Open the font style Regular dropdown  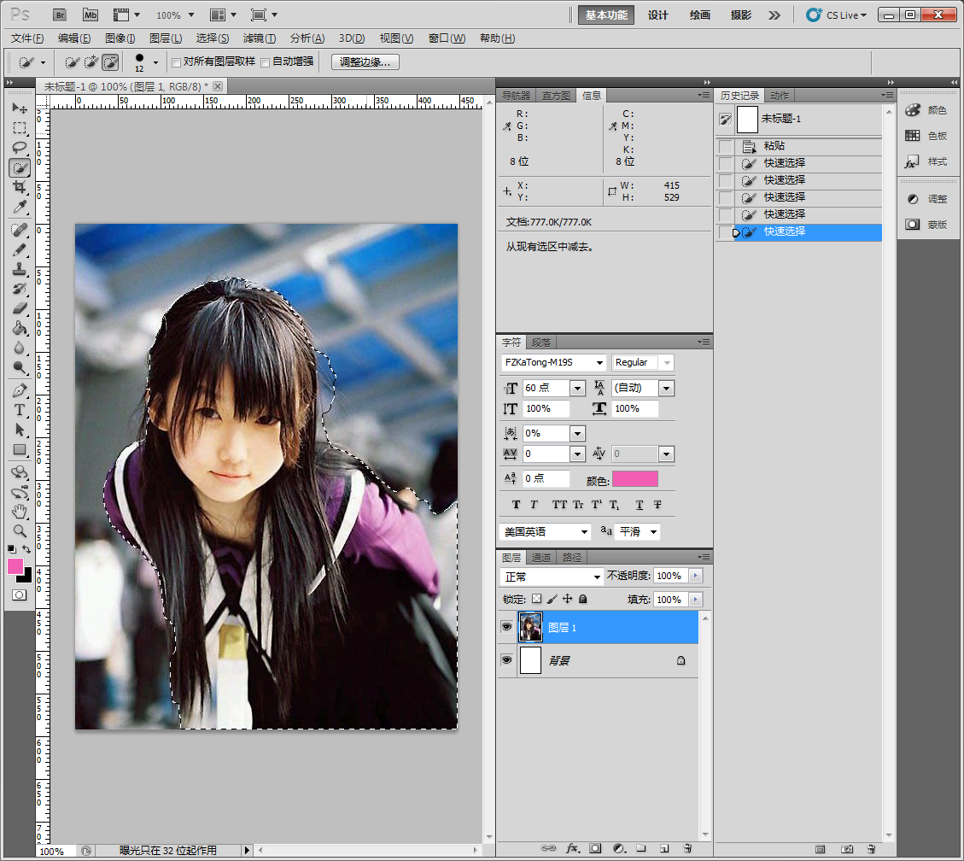coord(642,363)
